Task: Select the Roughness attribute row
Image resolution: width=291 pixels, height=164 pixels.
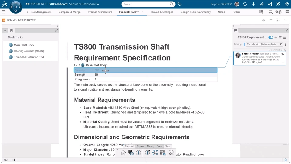Action: pyautogui.click(x=145, y=79)
